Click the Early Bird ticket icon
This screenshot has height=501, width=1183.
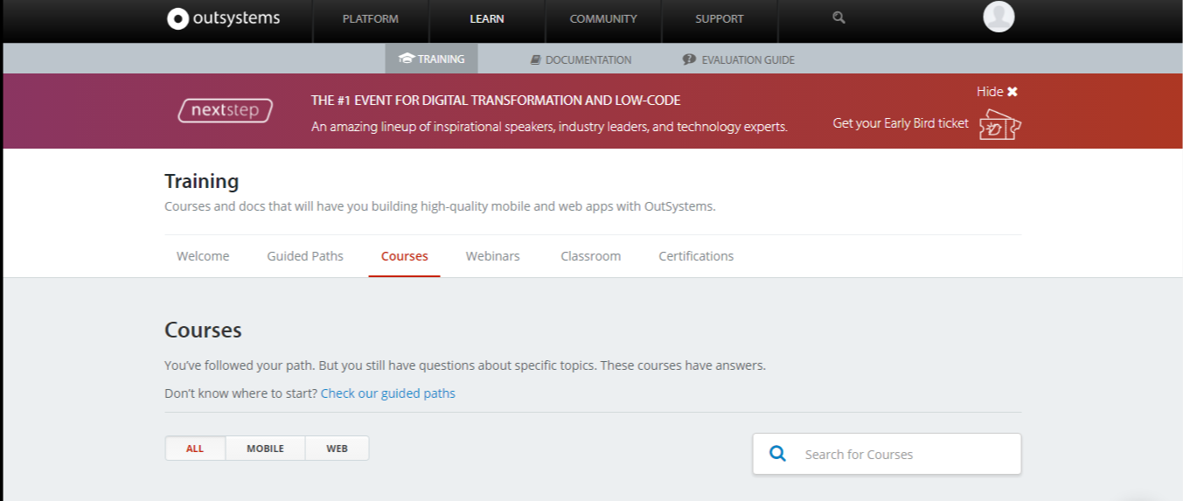[x=1000, y=125]
